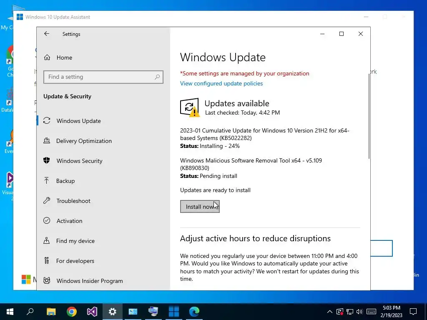Click the Activation checkmark icon
This screenshot has width=427, height=320.
pos(47,220)
